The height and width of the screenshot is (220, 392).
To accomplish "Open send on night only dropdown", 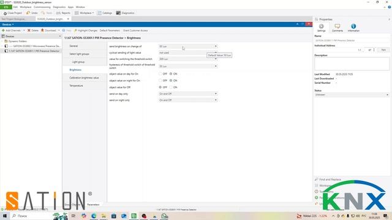I will click(188, 100).
